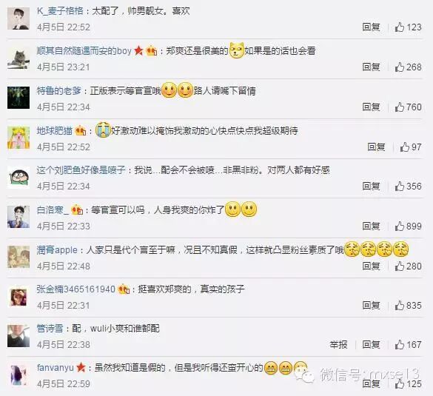Image resolution: width=433 pixels, height=396 pixels.
Task: Click the cat avatar thumbnail
Action: click(19, 58)
